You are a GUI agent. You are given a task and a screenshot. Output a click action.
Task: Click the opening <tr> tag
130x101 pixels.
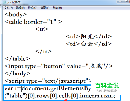pos(42,29)
